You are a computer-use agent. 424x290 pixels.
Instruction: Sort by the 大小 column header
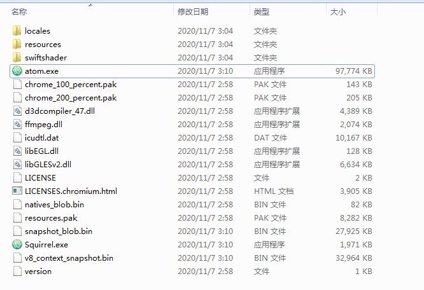338,12
